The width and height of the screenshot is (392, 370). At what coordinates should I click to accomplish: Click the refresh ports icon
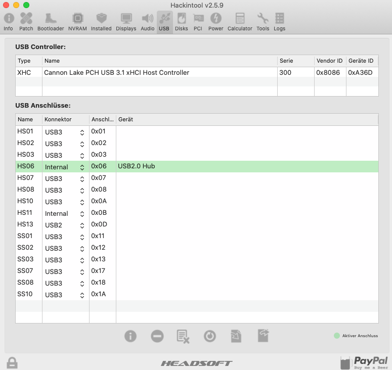pos(210,336)
